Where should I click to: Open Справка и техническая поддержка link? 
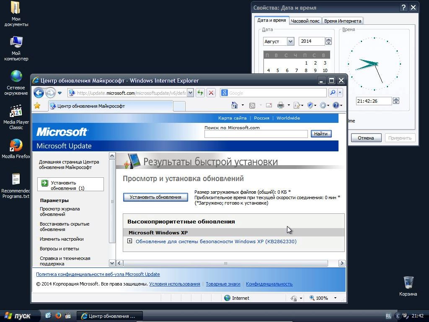click(65, 261)
